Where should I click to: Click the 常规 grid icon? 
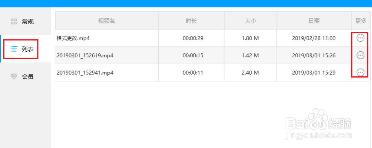(x=14, y=22)
